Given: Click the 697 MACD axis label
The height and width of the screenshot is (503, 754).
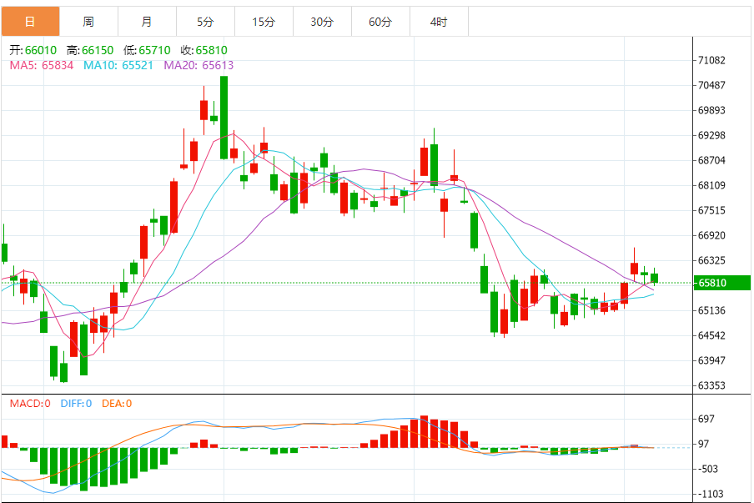Looking at the screenshot, I should [x=706, y=419].
